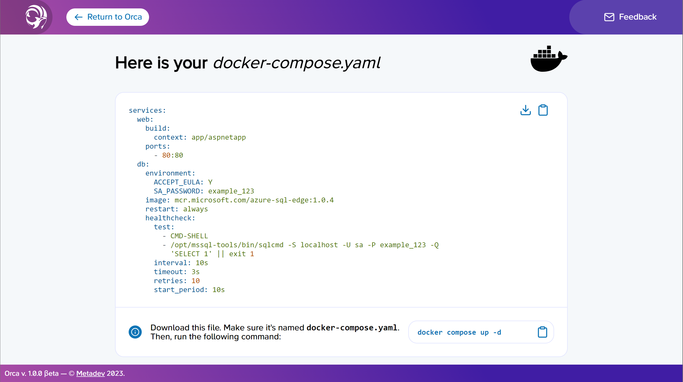
Task: Select the ACCEPT_EULA value toggle
Action: click(x=210, y=182)
